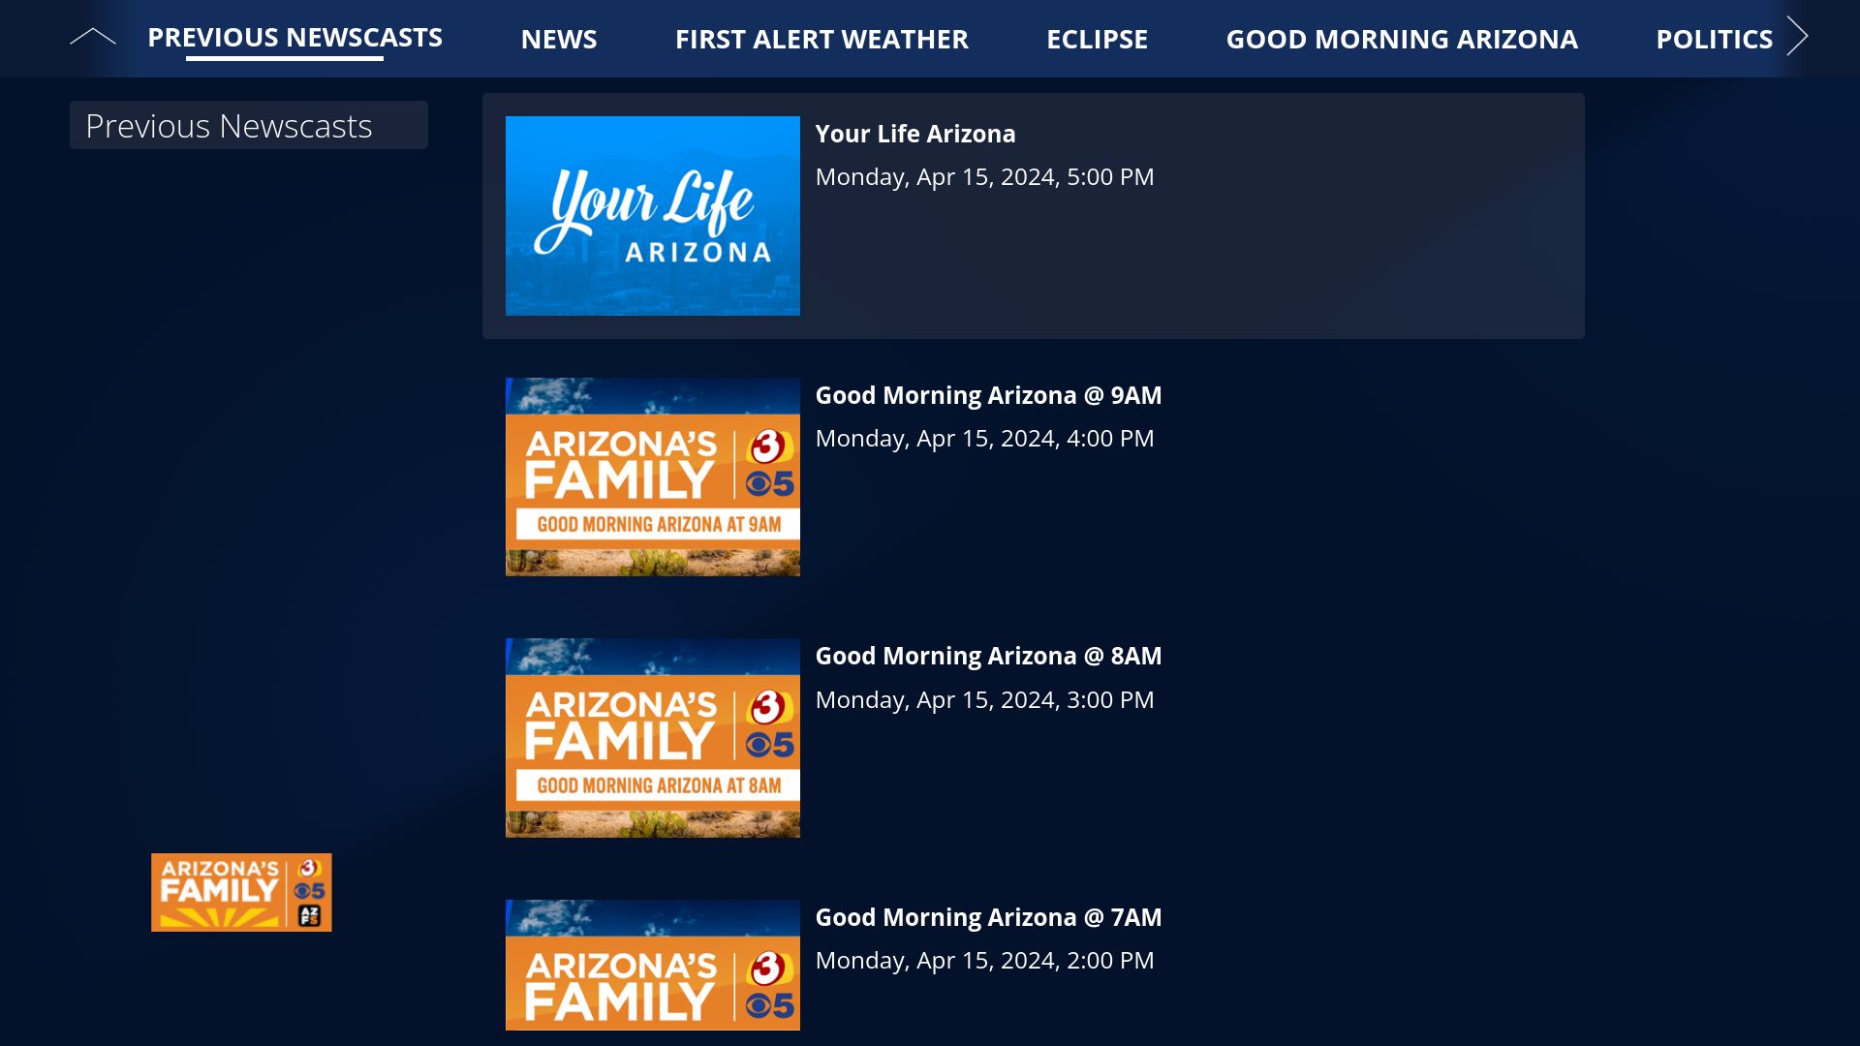The image size is (1860, 1046).
Task: Switch to the NEWS tab
Action: pyautogui.click(x=559, y=39)
